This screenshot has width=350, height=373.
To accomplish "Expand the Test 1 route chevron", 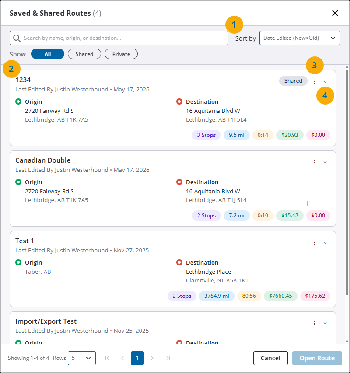I will (x=325, y=243).
